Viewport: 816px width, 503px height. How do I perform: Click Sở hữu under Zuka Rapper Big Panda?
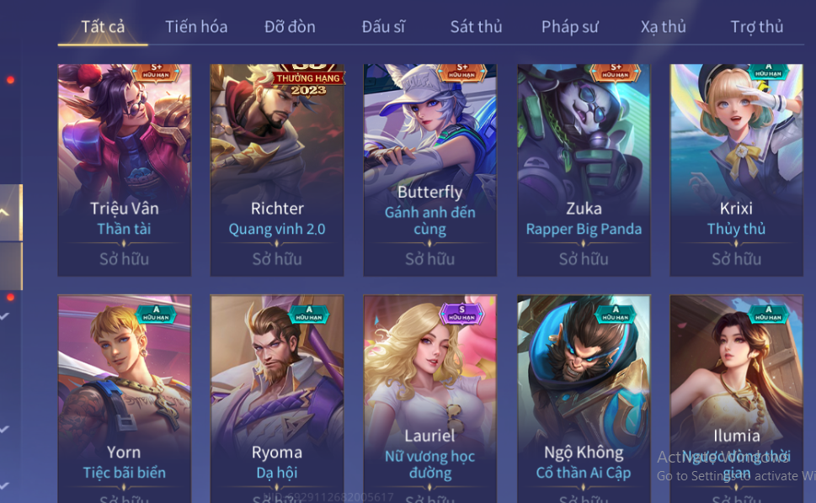point(584,259)
